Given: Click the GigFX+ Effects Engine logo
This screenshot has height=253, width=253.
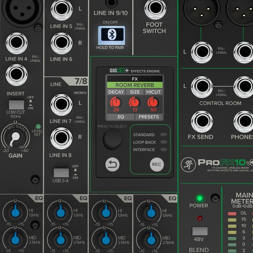Looking at the screenshot, I should (x=135, y=71).
